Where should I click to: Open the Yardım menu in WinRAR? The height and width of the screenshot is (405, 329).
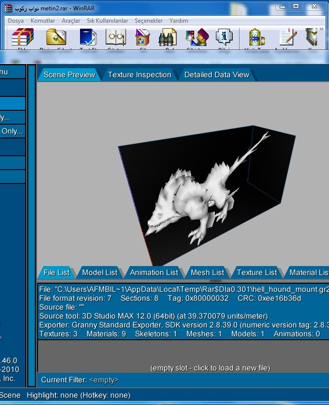coord(178,21)
